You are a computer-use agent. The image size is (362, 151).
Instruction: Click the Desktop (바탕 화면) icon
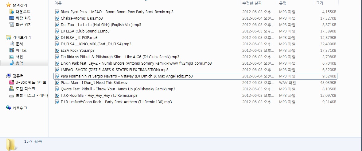point(12,18)
